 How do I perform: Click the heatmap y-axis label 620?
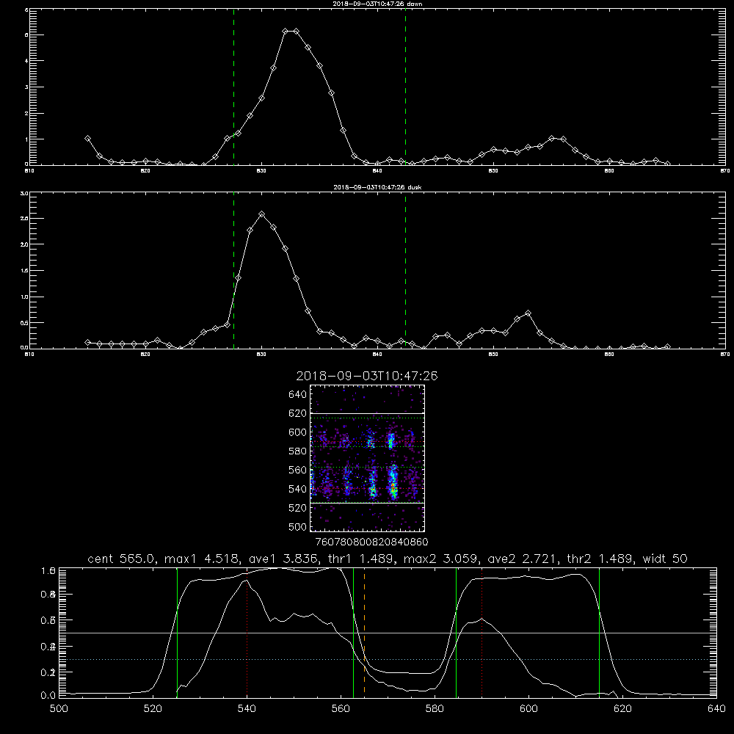298,413
